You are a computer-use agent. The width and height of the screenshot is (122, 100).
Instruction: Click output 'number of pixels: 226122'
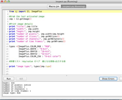point(17,85)
